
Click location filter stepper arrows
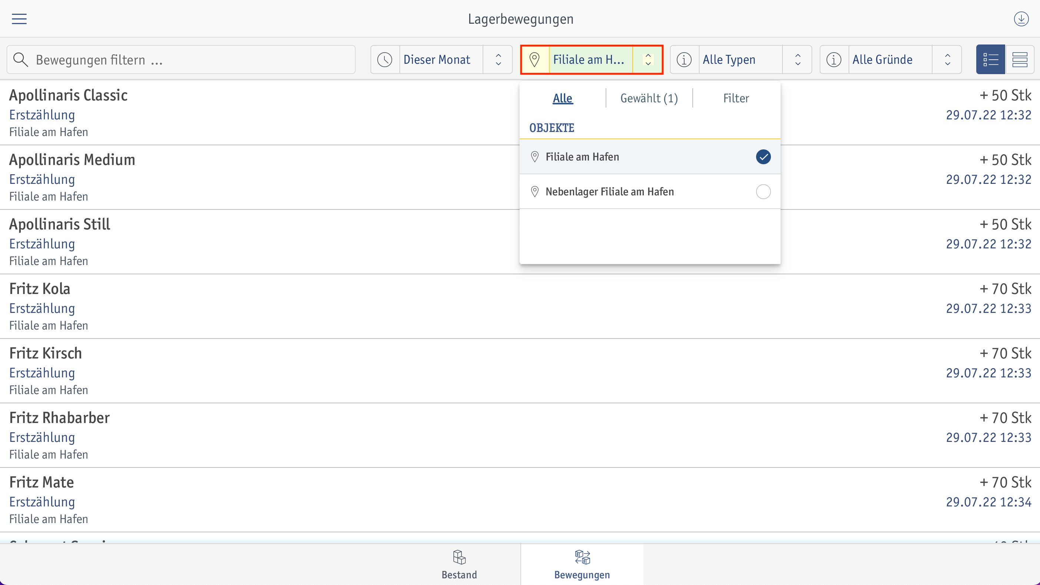pos(648,59)
